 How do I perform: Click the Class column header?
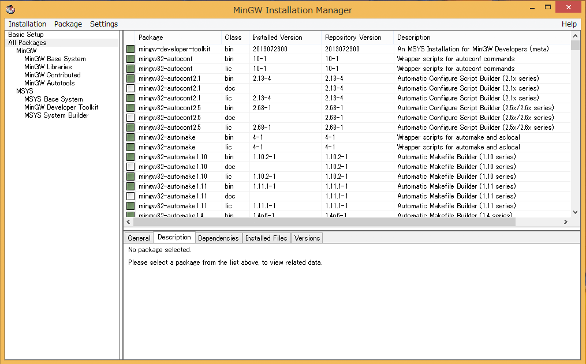[x=236, y=37]
